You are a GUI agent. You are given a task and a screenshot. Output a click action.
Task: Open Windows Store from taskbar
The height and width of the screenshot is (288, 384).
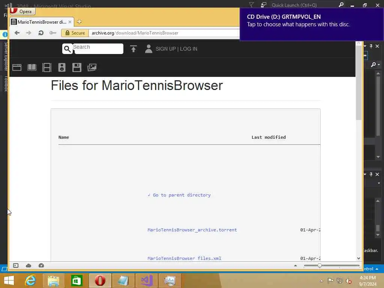click(x=76, y=280)
